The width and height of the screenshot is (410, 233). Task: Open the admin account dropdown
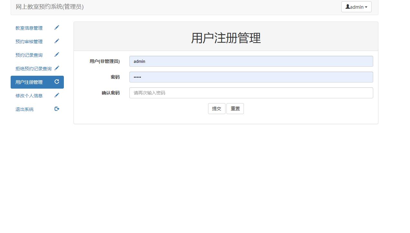coord(356,6)
